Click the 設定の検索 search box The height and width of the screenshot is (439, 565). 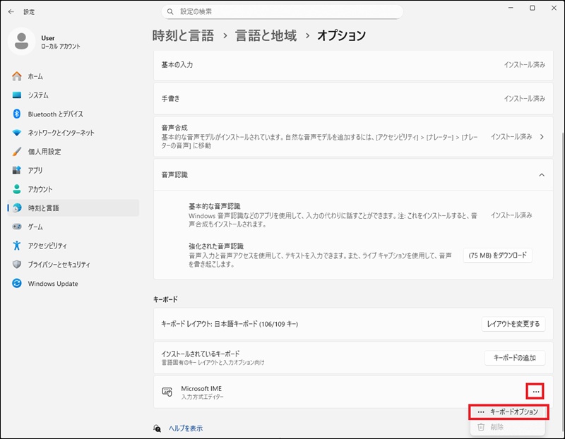(x=282, y=12)
